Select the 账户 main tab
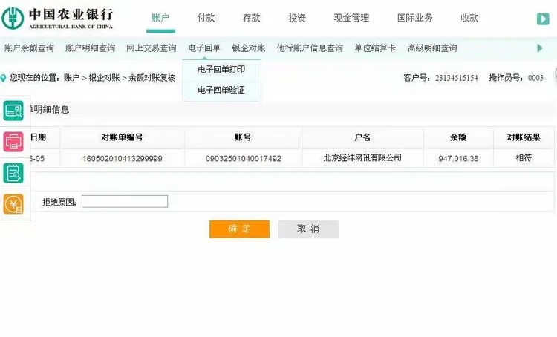The width and height of the screenshot is (557, 337). (160, 18)
